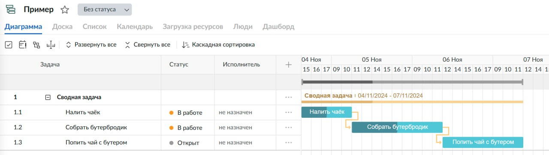Click Каскадная сортировка button
The width and height of the screenshot is (549, 155).
[x=218, y=45]
